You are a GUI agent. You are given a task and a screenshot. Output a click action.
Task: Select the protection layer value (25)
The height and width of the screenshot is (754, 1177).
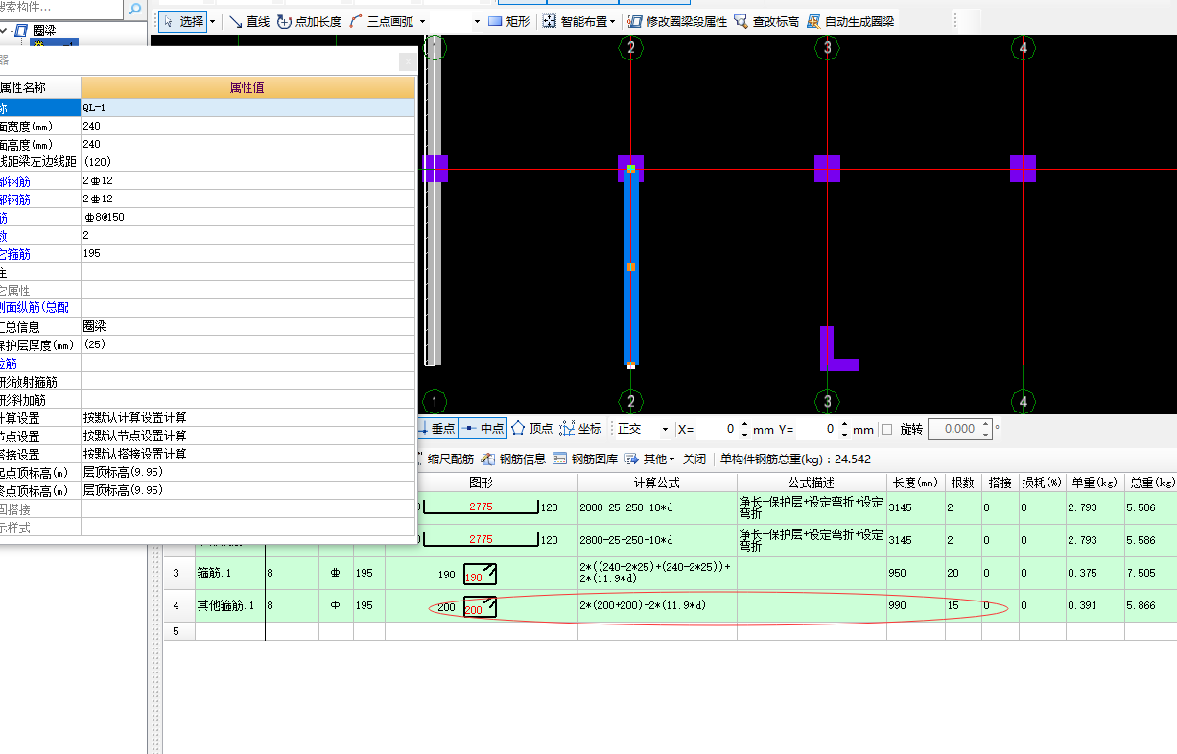(x=247, y=344)
